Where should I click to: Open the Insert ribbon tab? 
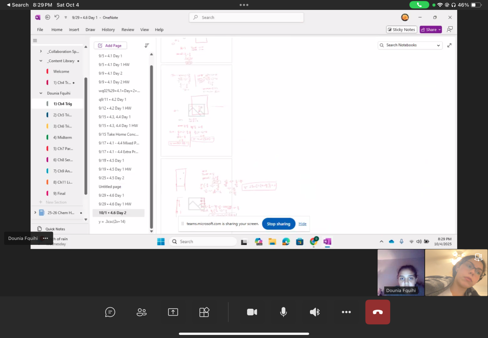[x=74, y=30]
